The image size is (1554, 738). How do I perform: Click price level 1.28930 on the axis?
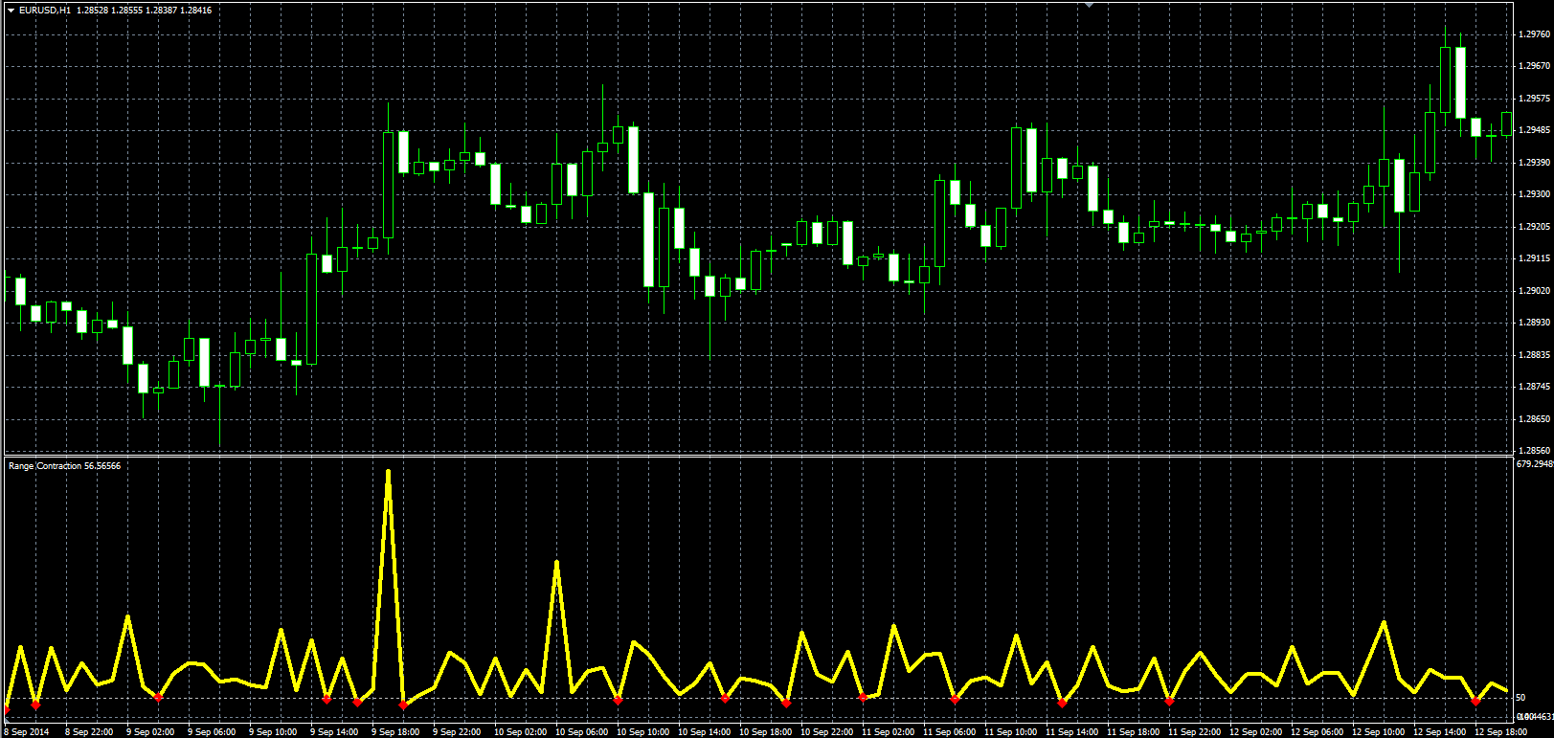[1534, 323]
